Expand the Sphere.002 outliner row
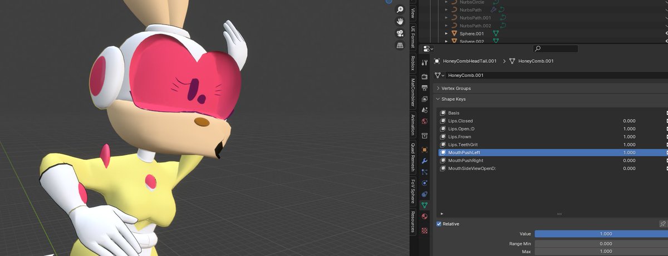 coord(446,41)
